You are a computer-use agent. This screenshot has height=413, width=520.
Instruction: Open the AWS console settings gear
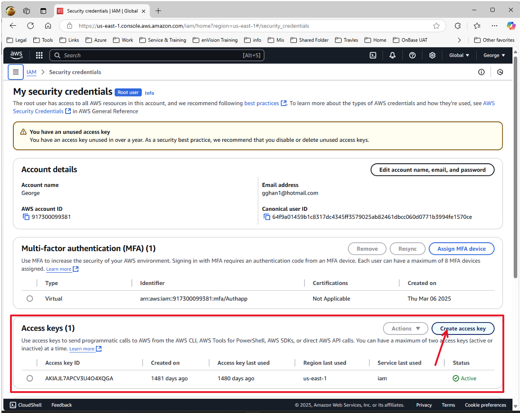[x=432, y=55]
